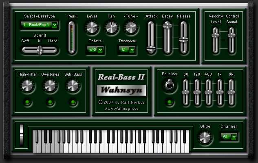Viewport: 258px width, 163px height.
Task: Click the Level knob
Action: tap(92, 28)
